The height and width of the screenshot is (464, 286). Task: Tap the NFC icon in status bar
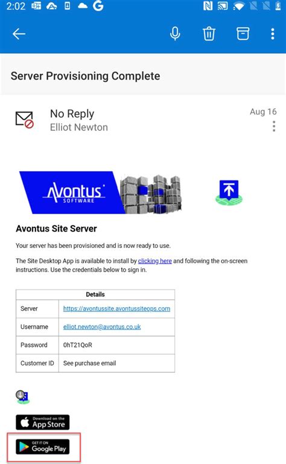[x=208, y=6]
